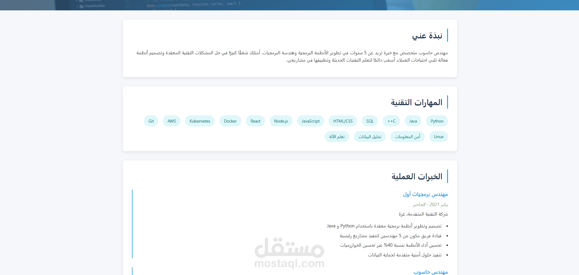The width and height of the screenshot is (579, 275).
Task: Click the Kubernetes skill tag
Action: point(200,121)
